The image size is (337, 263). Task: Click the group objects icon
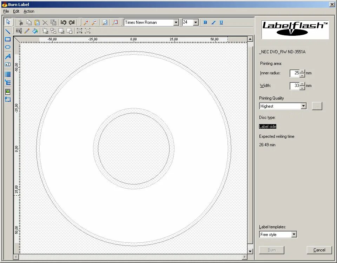(x=80, y=31)
